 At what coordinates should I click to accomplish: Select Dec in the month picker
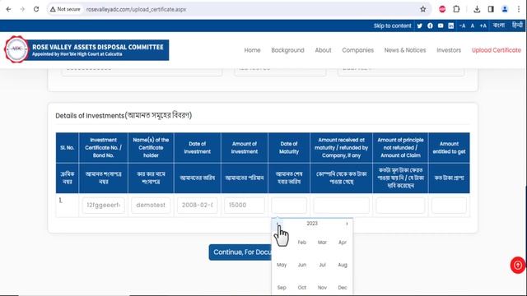tap(343, 287)
